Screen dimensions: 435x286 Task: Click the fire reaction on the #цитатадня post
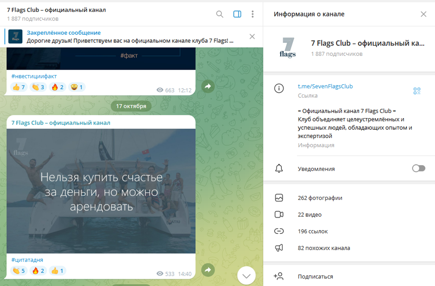pyautogui.click(x=38, y=271)
